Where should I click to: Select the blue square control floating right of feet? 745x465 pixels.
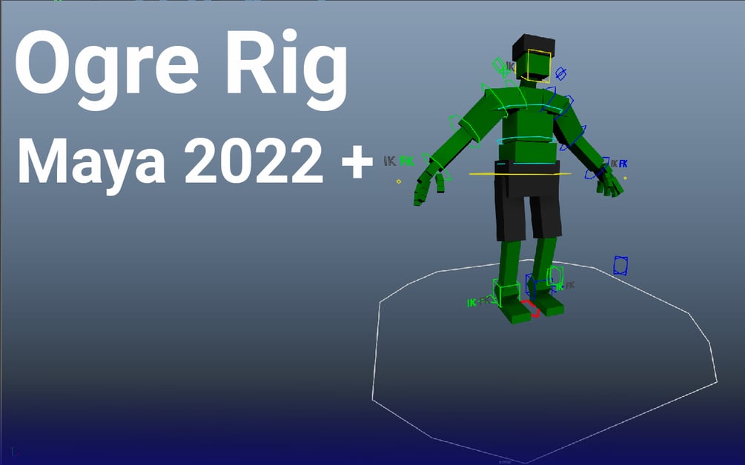[x=620, y=265]
